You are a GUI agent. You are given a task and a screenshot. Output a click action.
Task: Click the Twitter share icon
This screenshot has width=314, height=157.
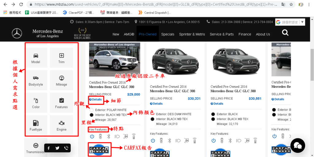pos(57,148)
